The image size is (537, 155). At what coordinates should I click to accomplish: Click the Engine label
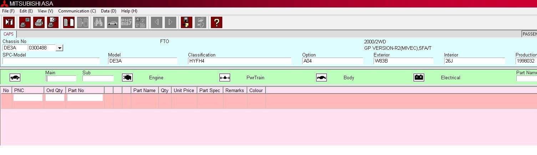[156, 77]
